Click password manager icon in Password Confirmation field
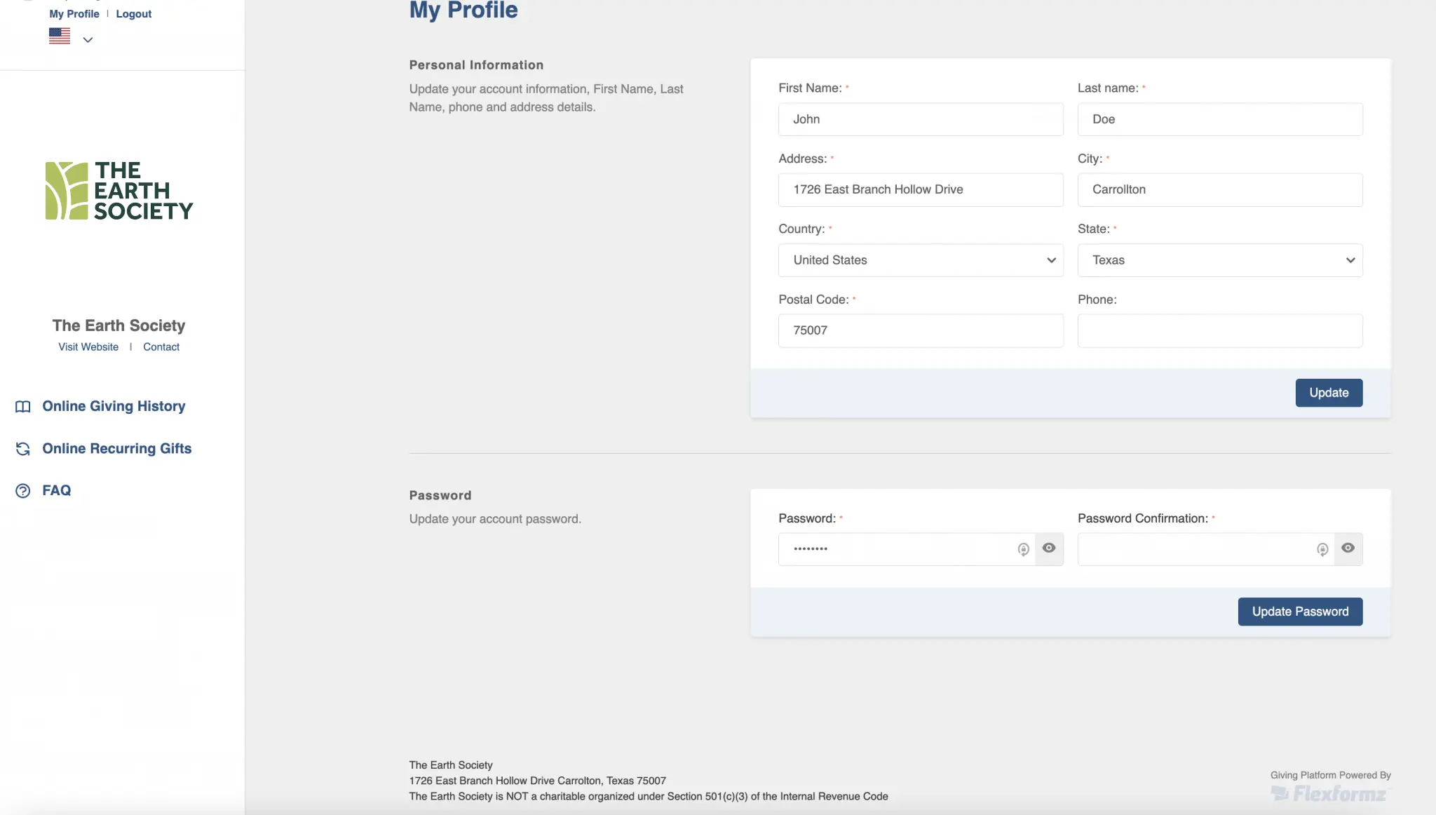1436x815 pixels. pos(1322,550)
